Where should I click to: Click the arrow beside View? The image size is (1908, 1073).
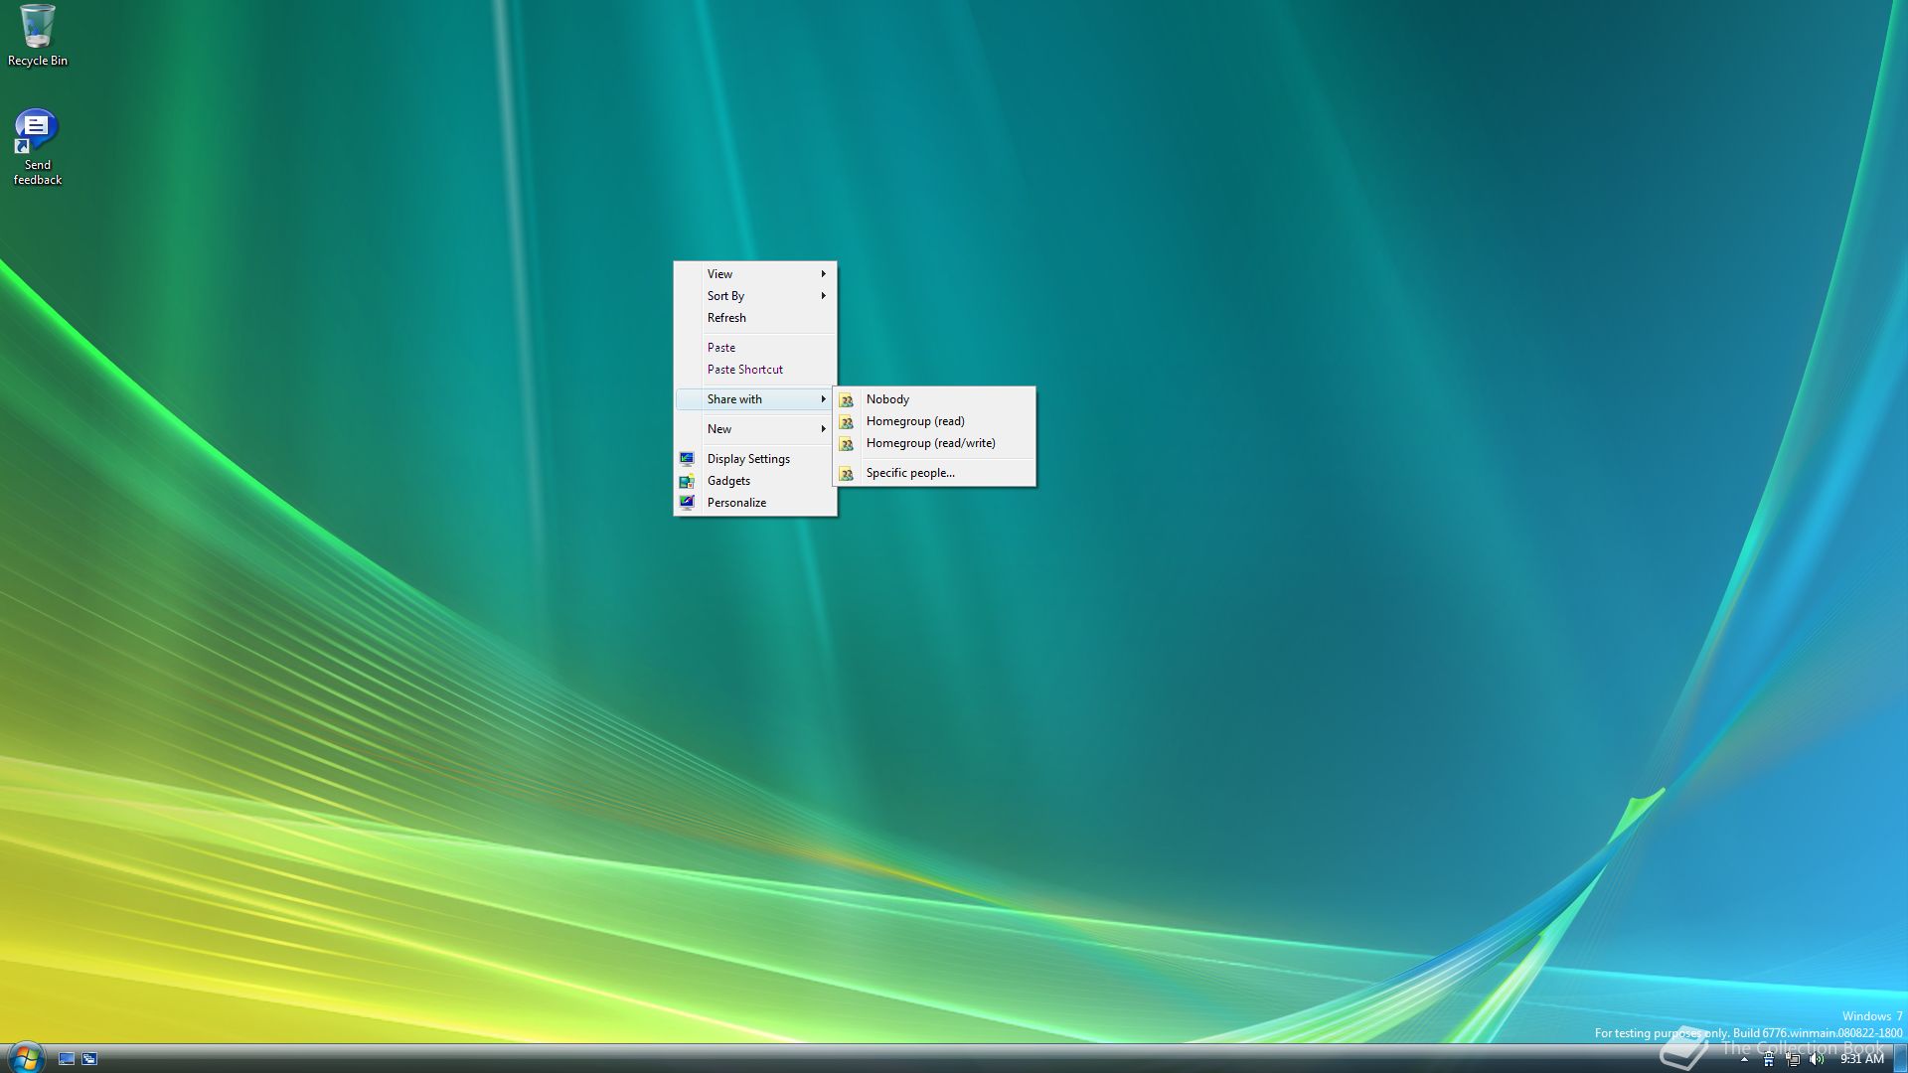coord(823,274)
